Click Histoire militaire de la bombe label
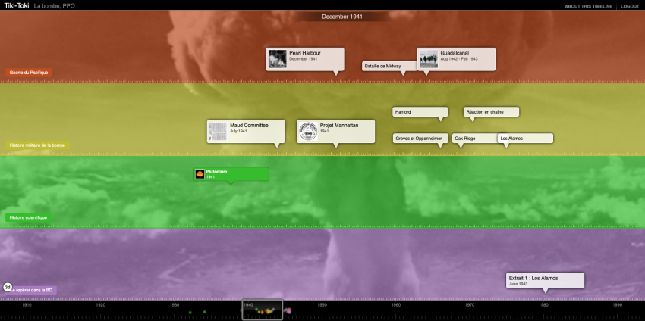 pos(37,145)
